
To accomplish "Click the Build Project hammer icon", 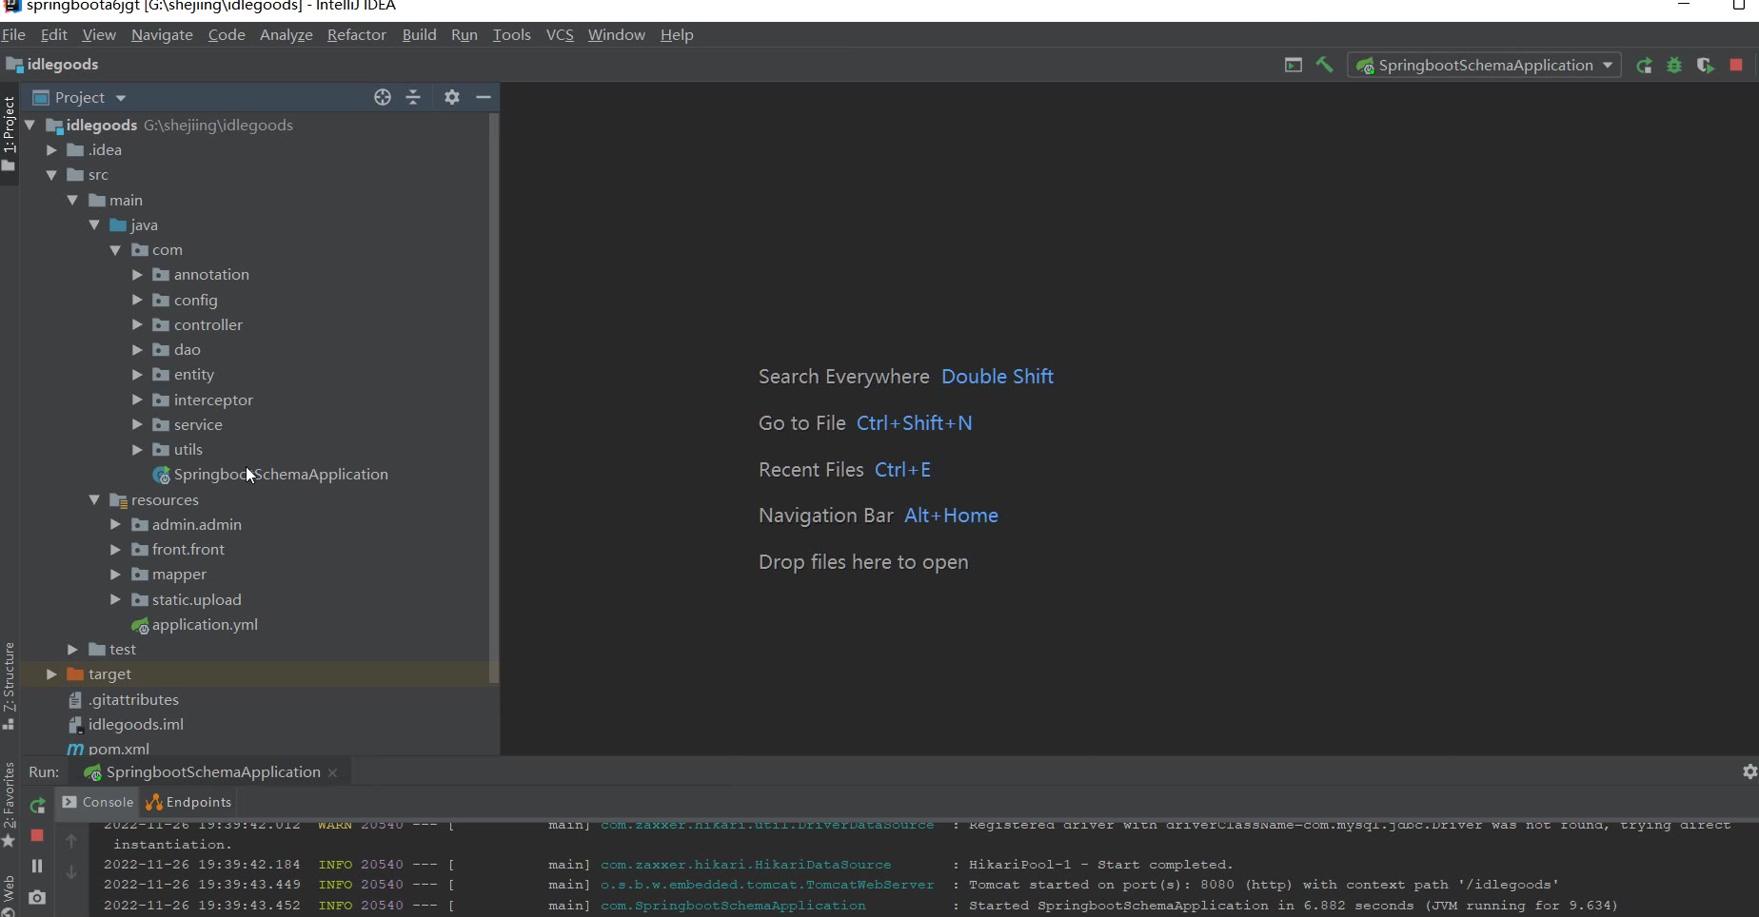I will pos(1324,65).
